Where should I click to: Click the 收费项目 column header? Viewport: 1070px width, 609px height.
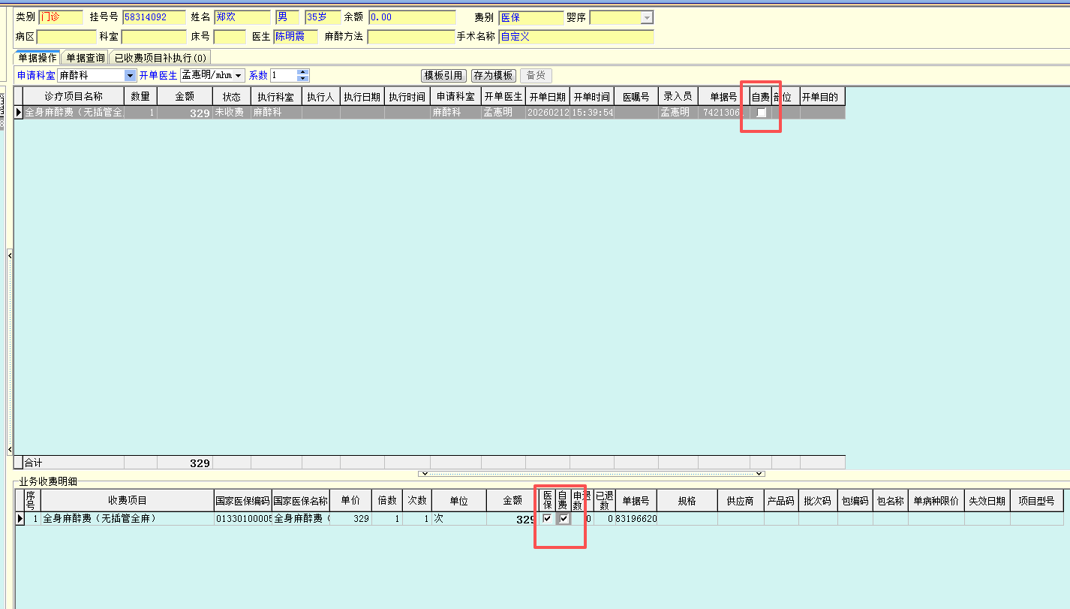click(128, 501)
